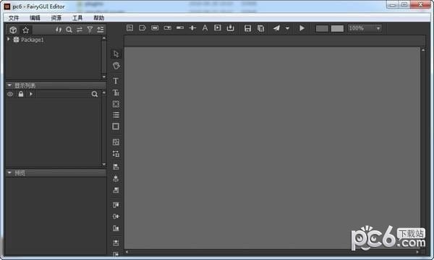Open the 帮助 menu
This screenshot has width=434, height=260.
[x=99, y=18]
